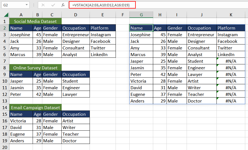Open the Name Box dropdown arrow

click(x=27, y=5)
